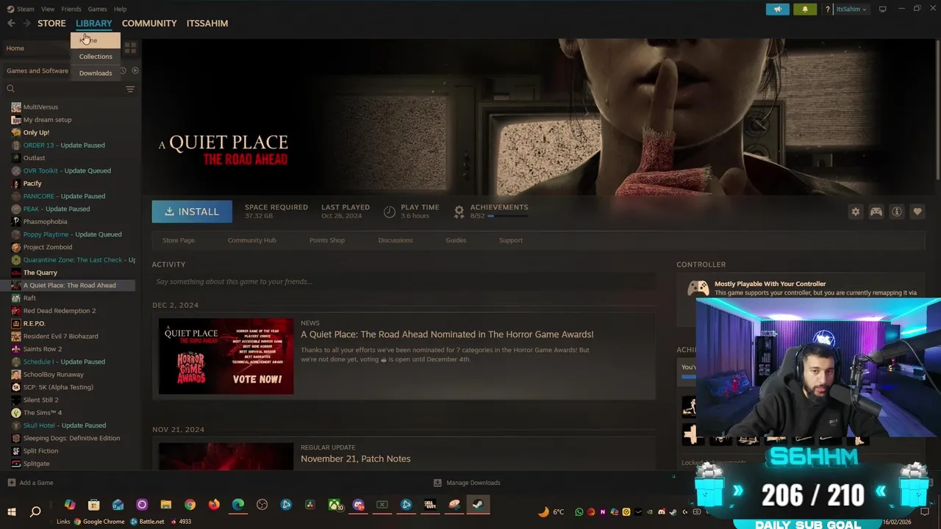Open Call of Duty taskbar icon
Viewport: 941px width, 529px height.
[x=430, y=505]
